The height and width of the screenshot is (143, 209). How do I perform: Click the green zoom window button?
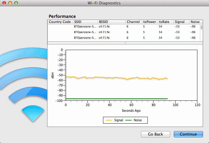[16, 3]
